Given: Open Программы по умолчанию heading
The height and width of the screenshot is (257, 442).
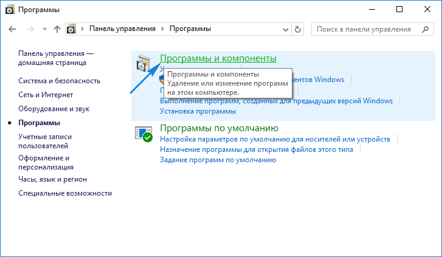Looking at the screenshot, I should (x=219, y=128).
